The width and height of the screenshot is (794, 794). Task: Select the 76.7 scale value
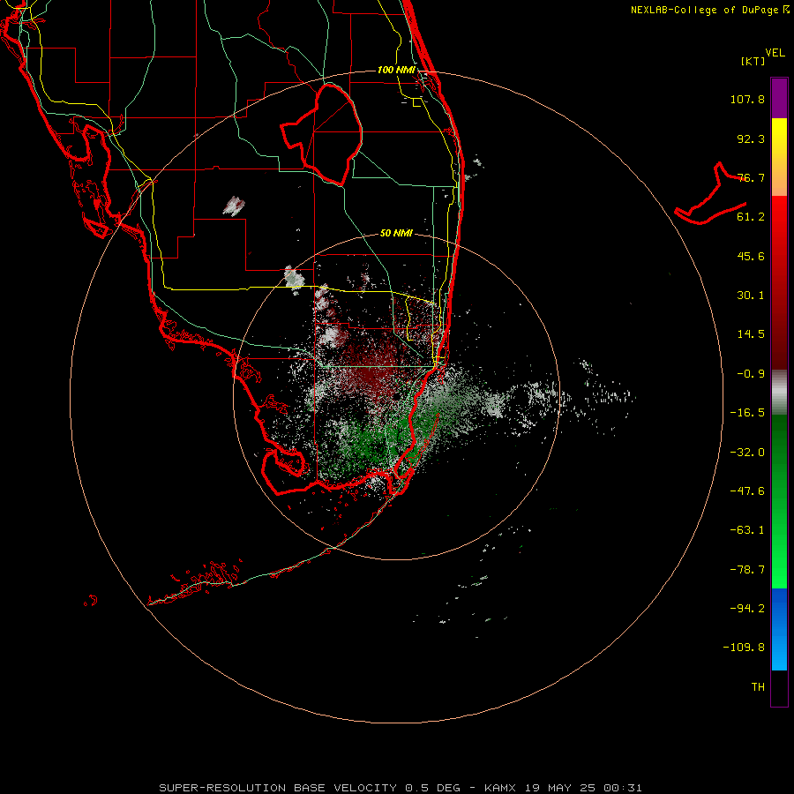point(751,177)
